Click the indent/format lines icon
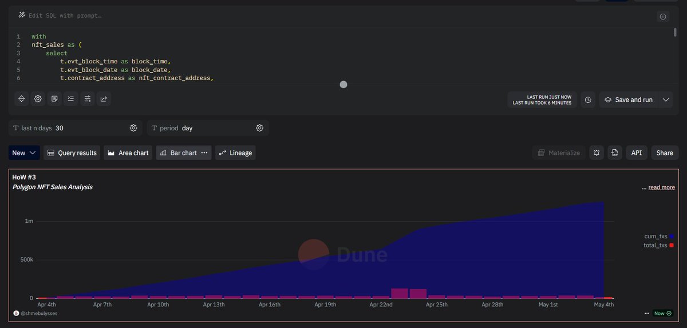 [x=71, y=99]
